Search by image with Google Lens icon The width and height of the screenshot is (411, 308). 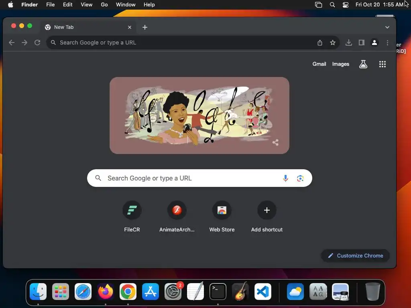click(x=300, y=178)
